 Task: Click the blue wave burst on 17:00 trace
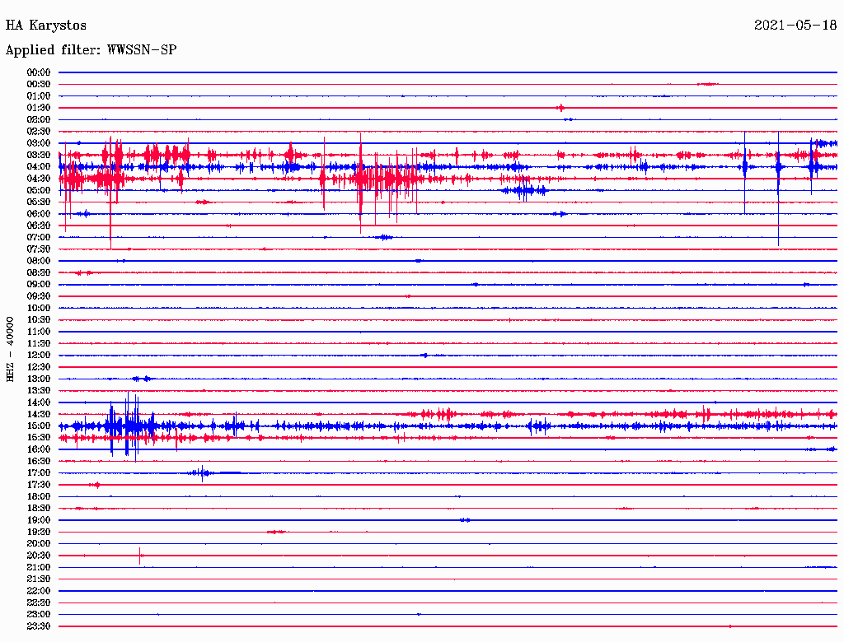coord(201,472)
